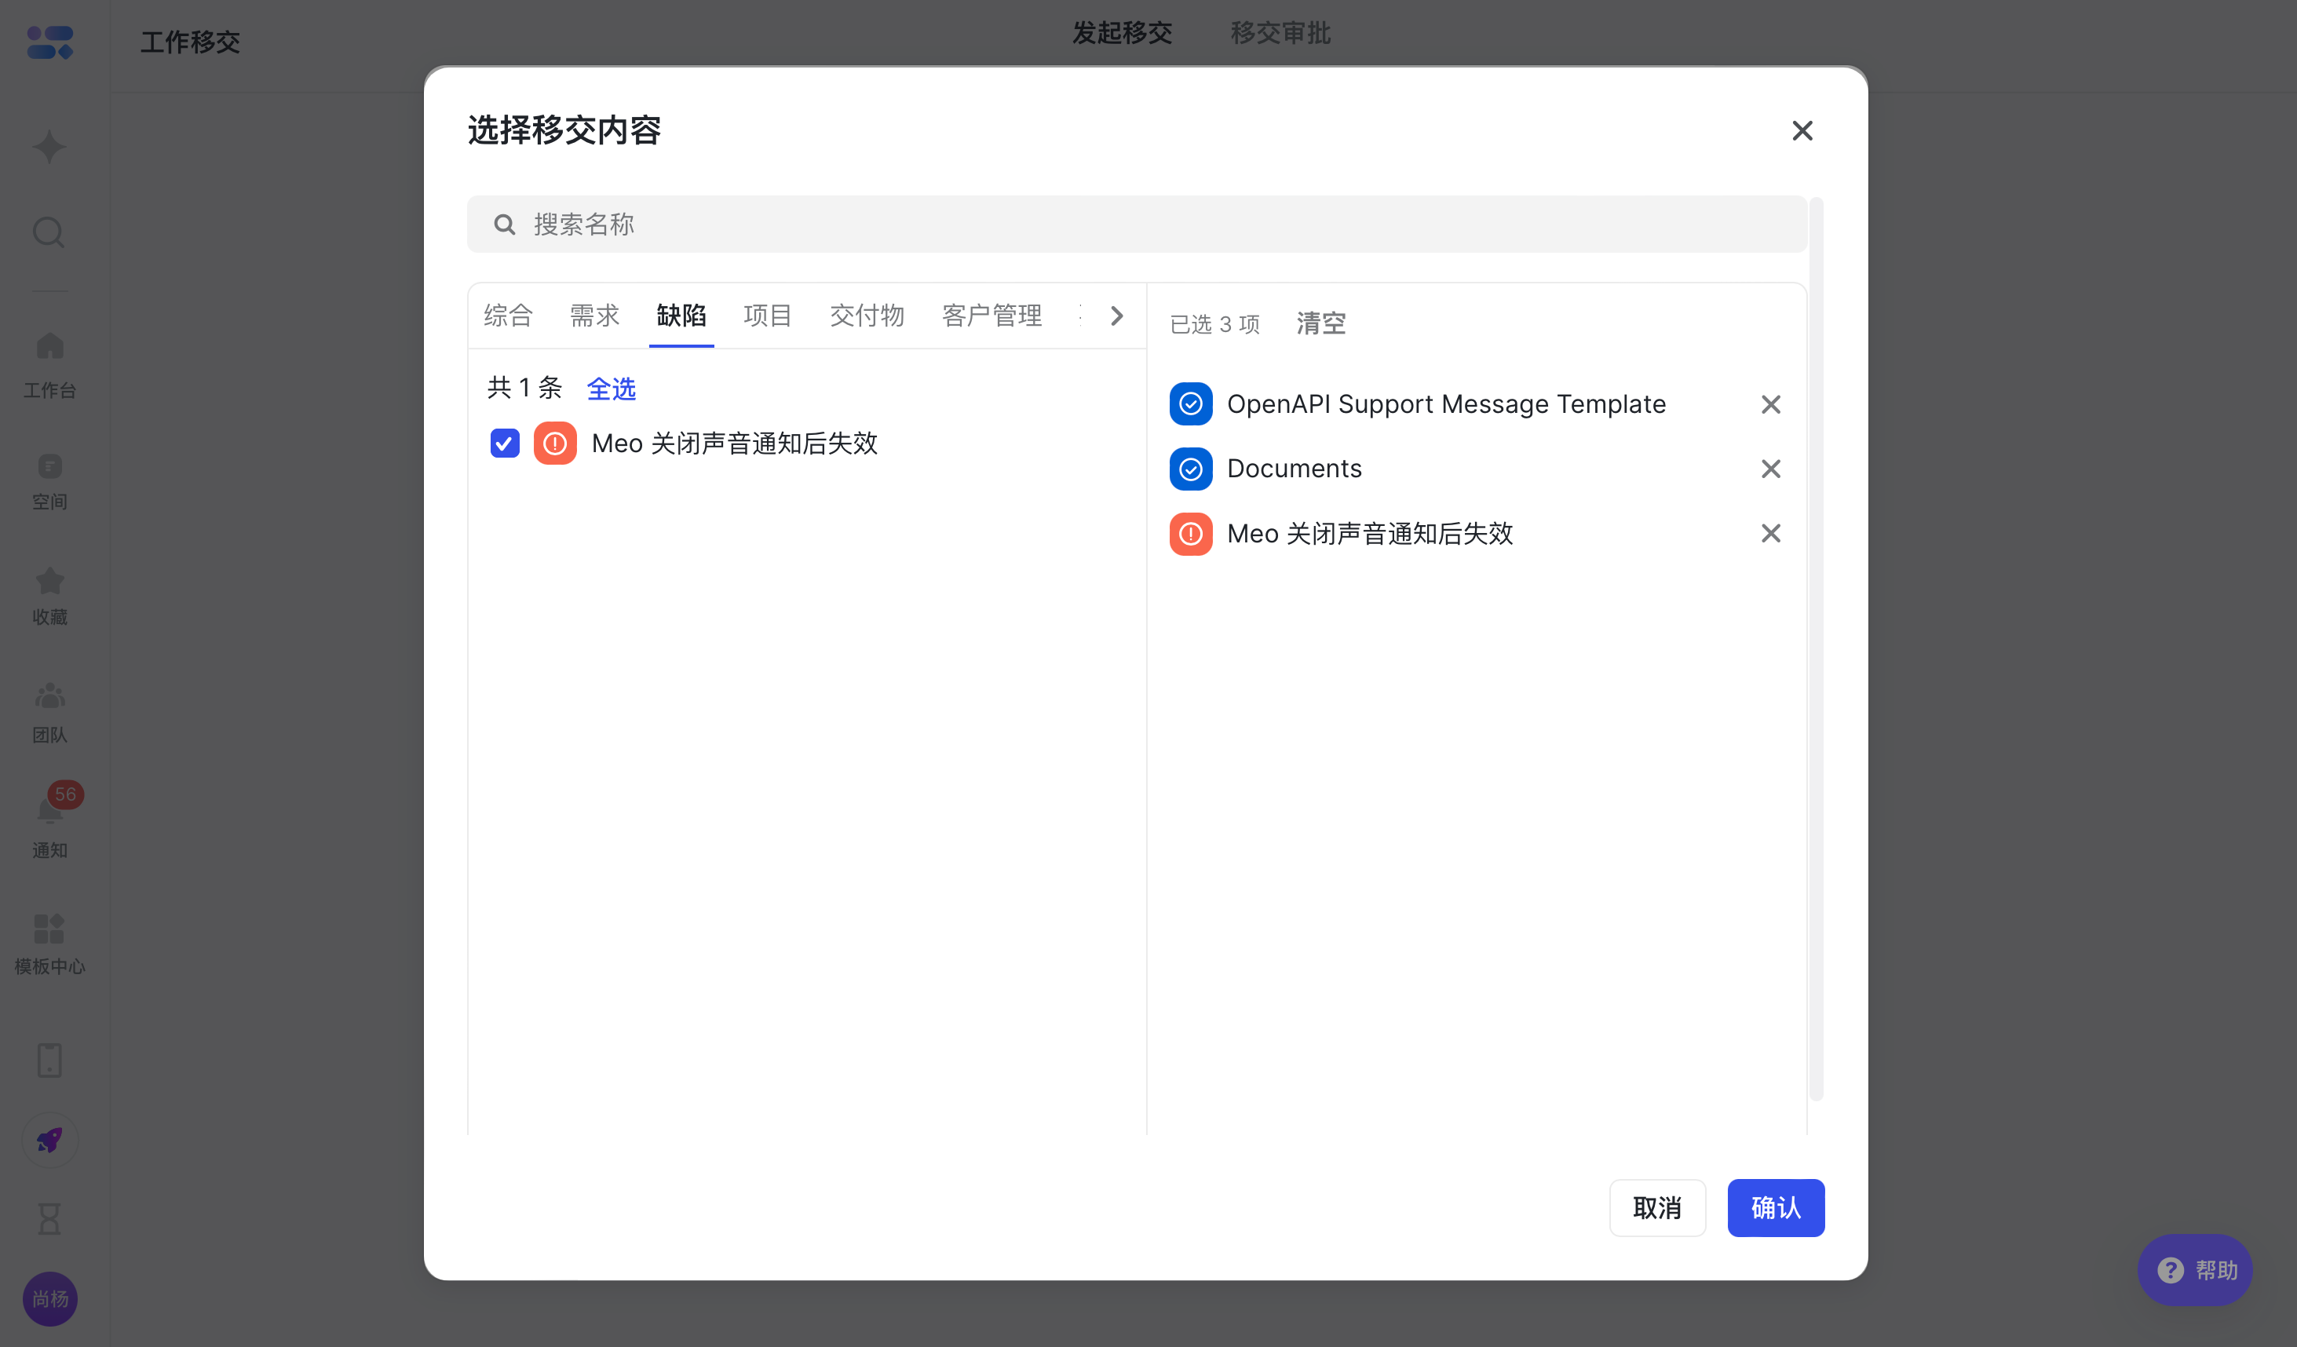Go to 工作台 home in the sidebar

coord(49,364)
